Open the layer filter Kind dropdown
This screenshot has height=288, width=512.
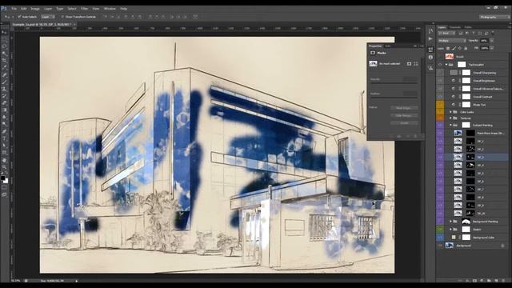pos(446,34)
